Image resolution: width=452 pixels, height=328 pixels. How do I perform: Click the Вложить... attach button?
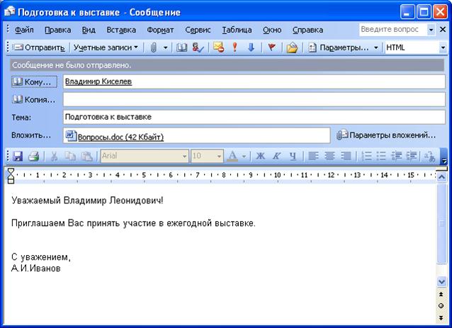(x=31, y=135)
